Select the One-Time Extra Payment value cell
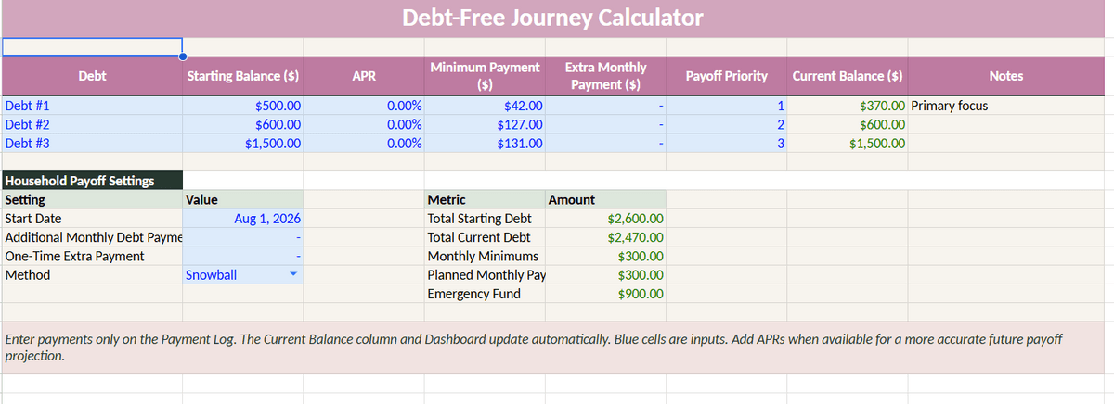The width and height of the screenshot is (1114, 404). click(x=243, y=257)
